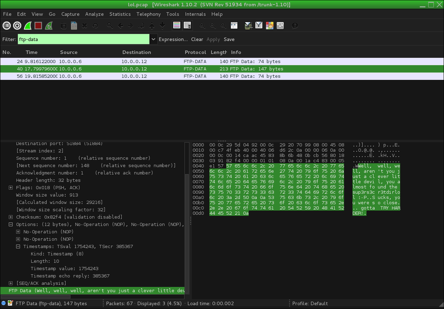The image size is (444, 309).
Task: Sort by the Source column header
Action: pos(69,52)
